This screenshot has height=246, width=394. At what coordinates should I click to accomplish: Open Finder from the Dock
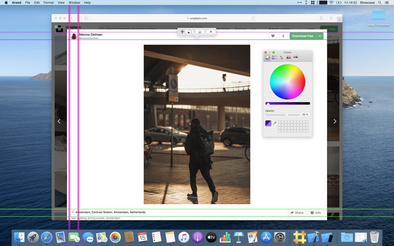click(19, 237)
